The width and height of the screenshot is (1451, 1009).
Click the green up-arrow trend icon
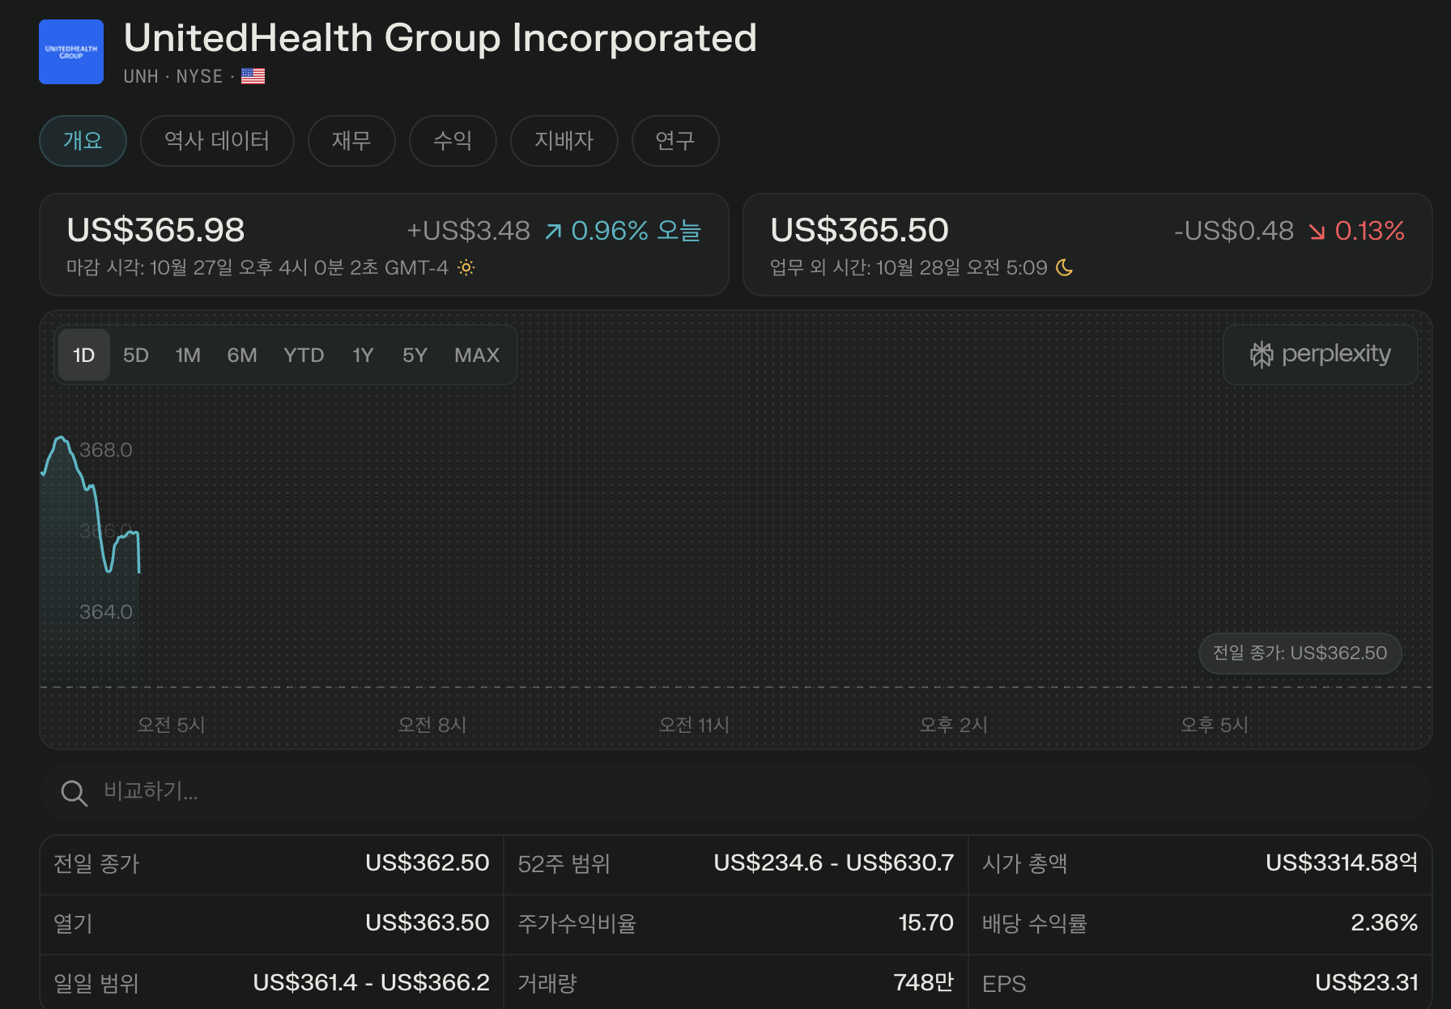pos(553,232)
